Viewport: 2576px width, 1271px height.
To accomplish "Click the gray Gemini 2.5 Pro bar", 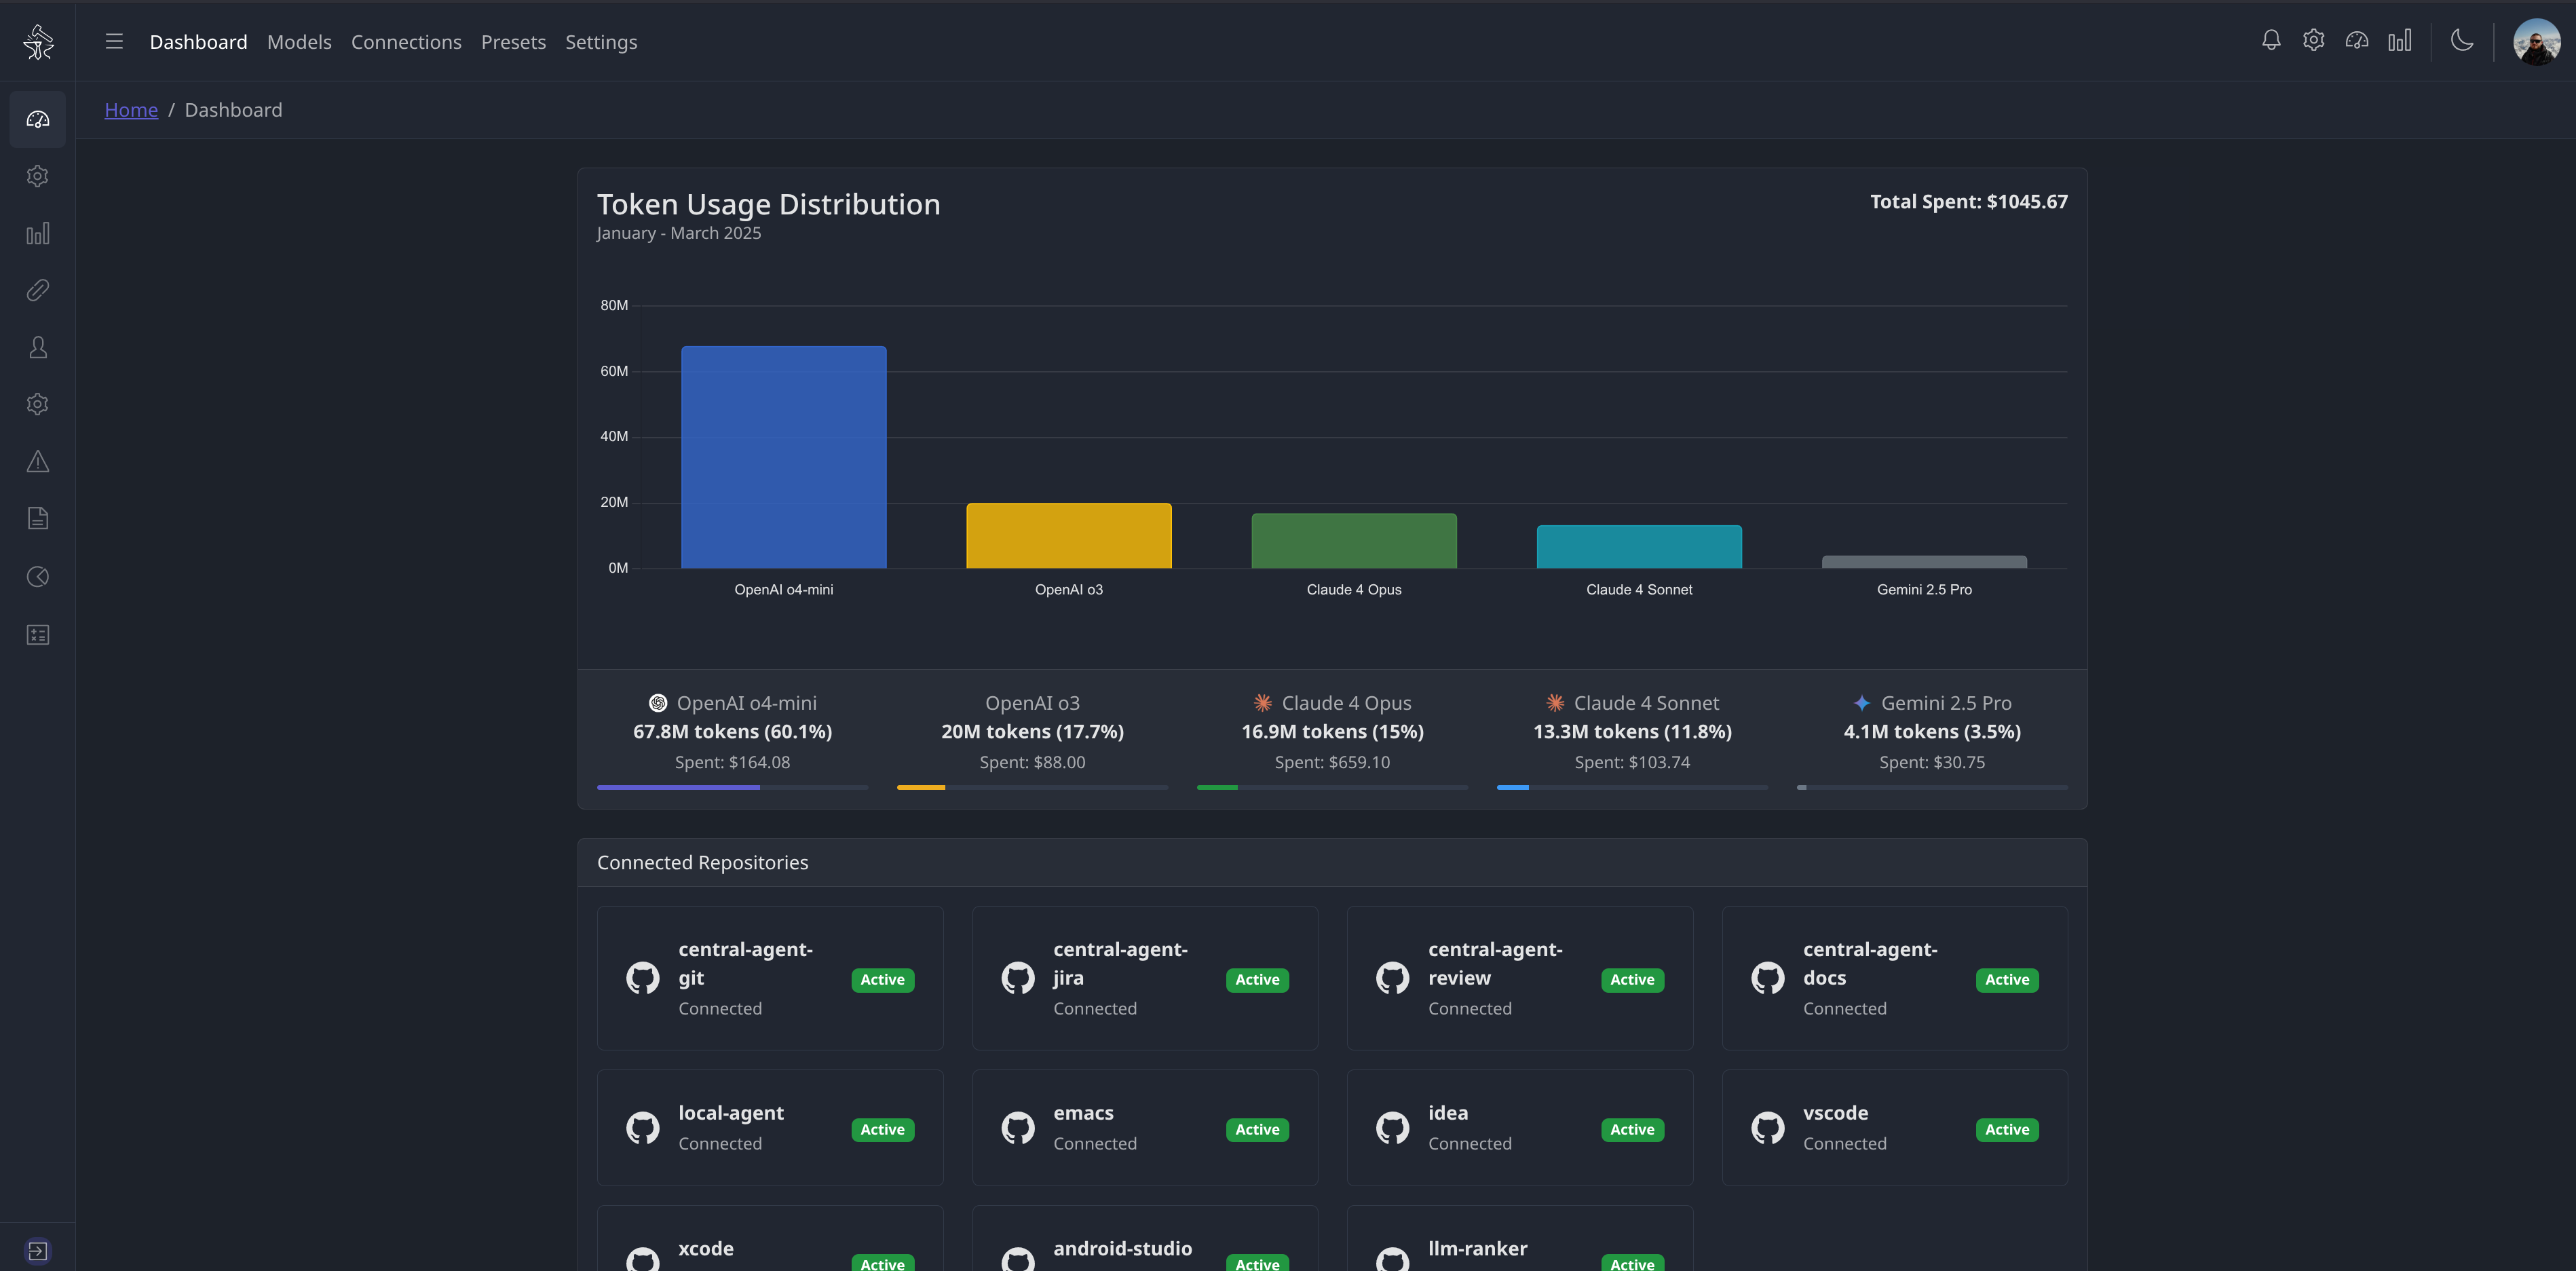I will click(1924, 562).
